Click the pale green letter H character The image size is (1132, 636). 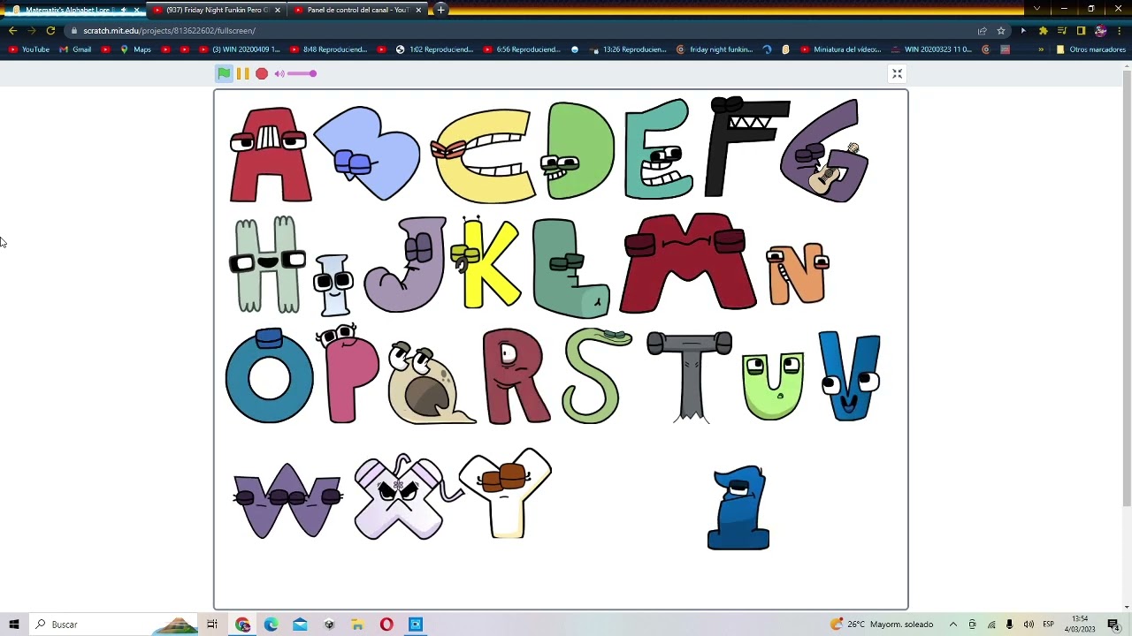tap(267, 264)
